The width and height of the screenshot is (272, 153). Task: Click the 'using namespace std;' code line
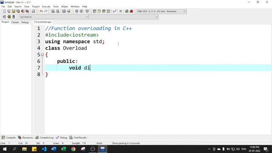(x=75, y=42)
